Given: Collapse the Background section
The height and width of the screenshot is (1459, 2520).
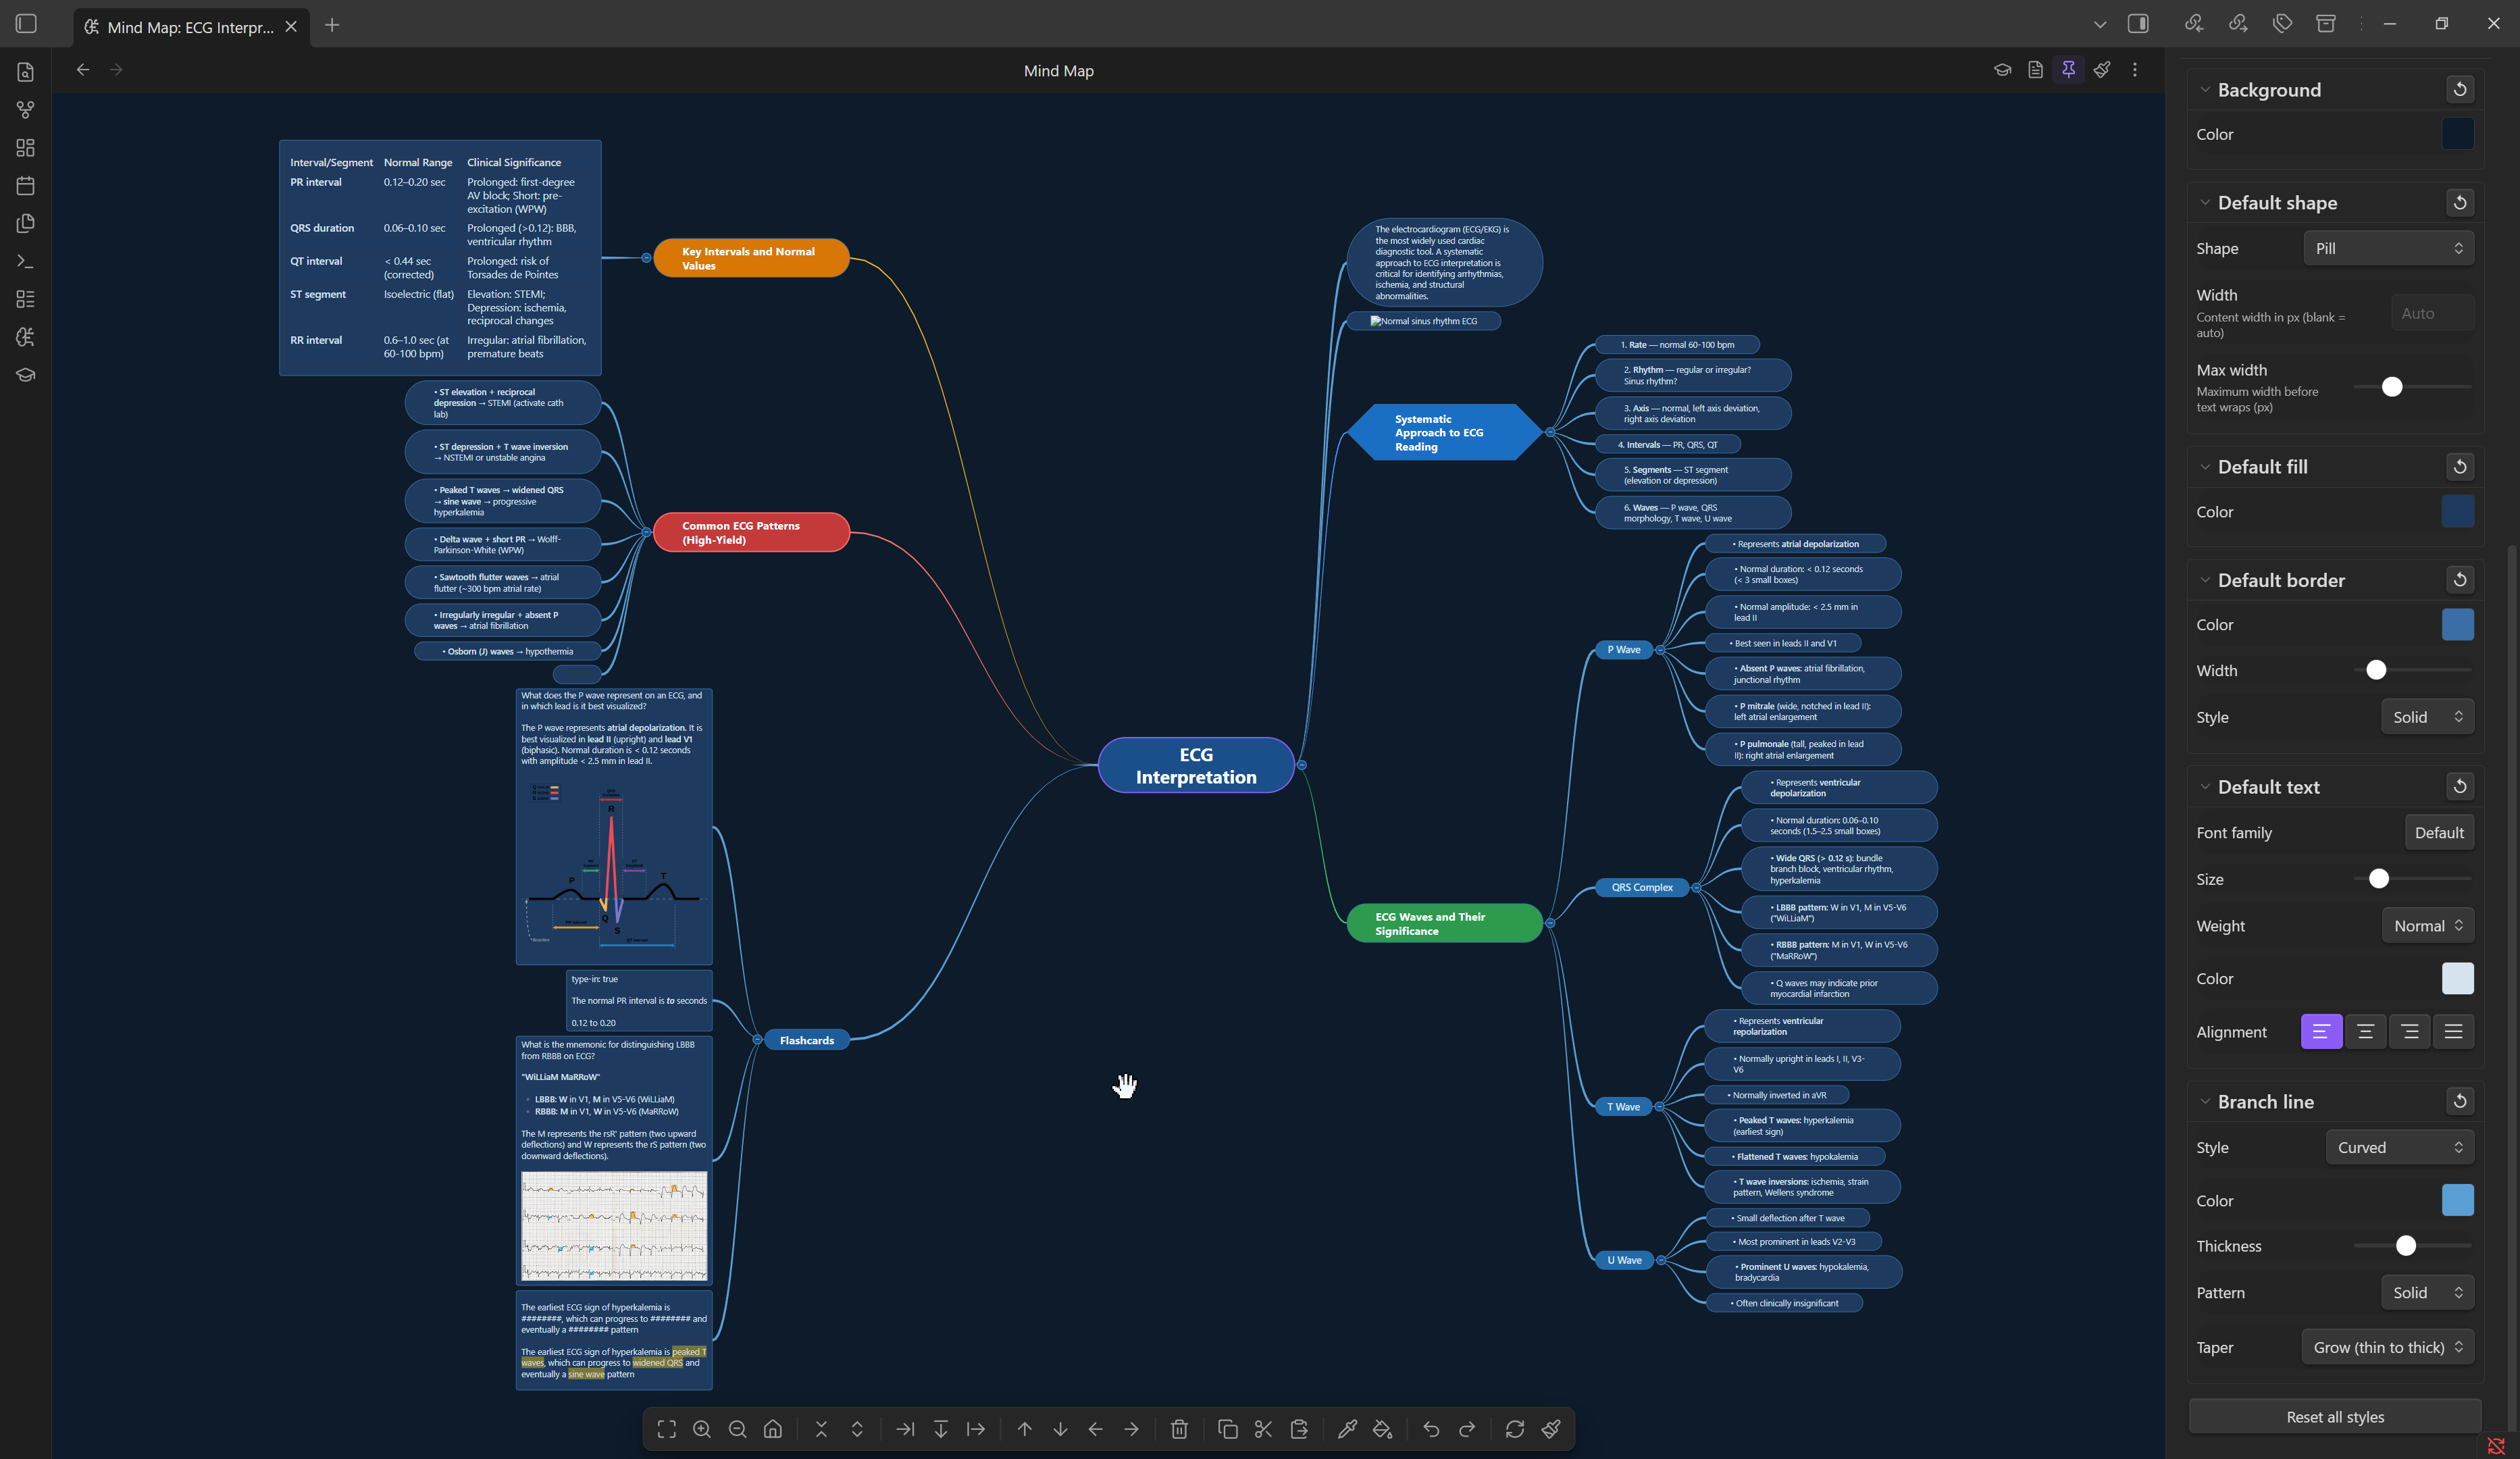Looking at the screenshot, I should (2206, 89).
